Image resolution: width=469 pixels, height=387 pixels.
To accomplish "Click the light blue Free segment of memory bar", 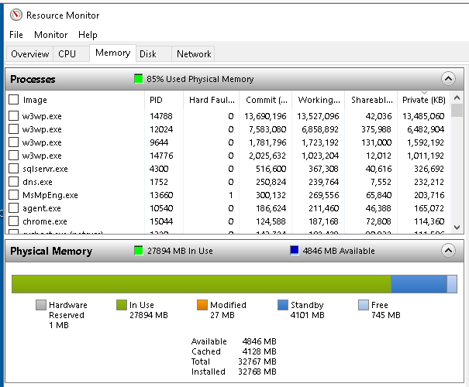I will [452, 284].
